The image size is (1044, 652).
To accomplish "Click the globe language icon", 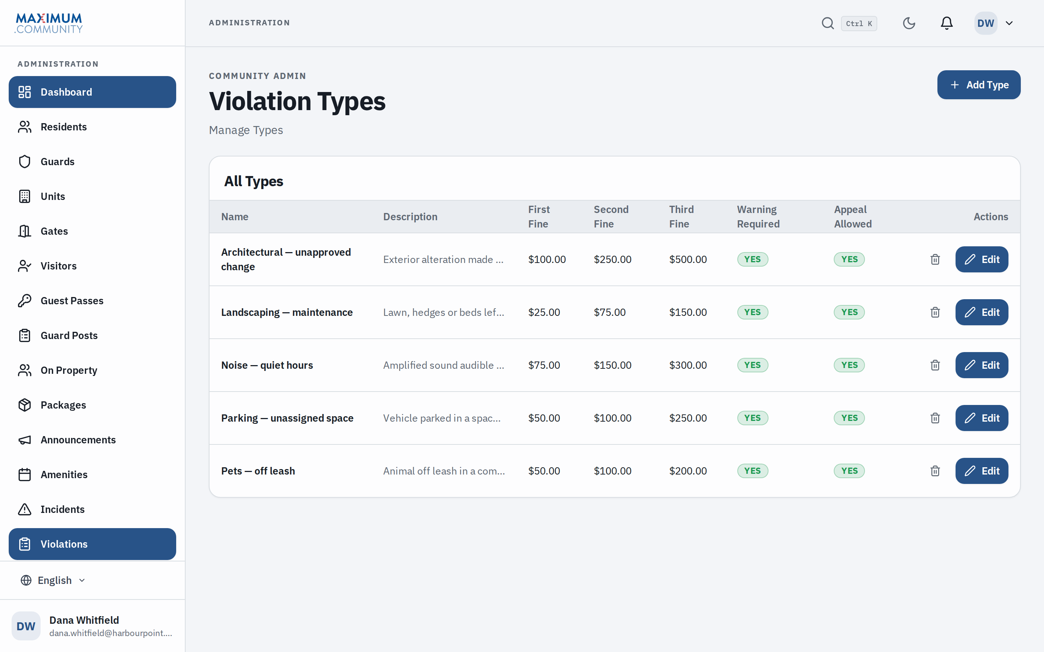I will click(x=26, y=580).
